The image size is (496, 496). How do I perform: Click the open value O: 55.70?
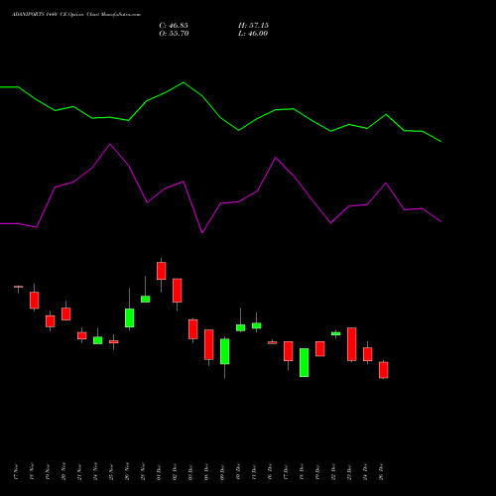tap(174, 34)
